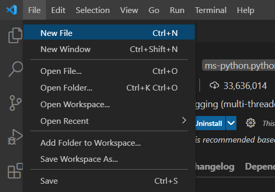Click the Uninstall extension button
This screenshot has height=192, width=275.
210,123
